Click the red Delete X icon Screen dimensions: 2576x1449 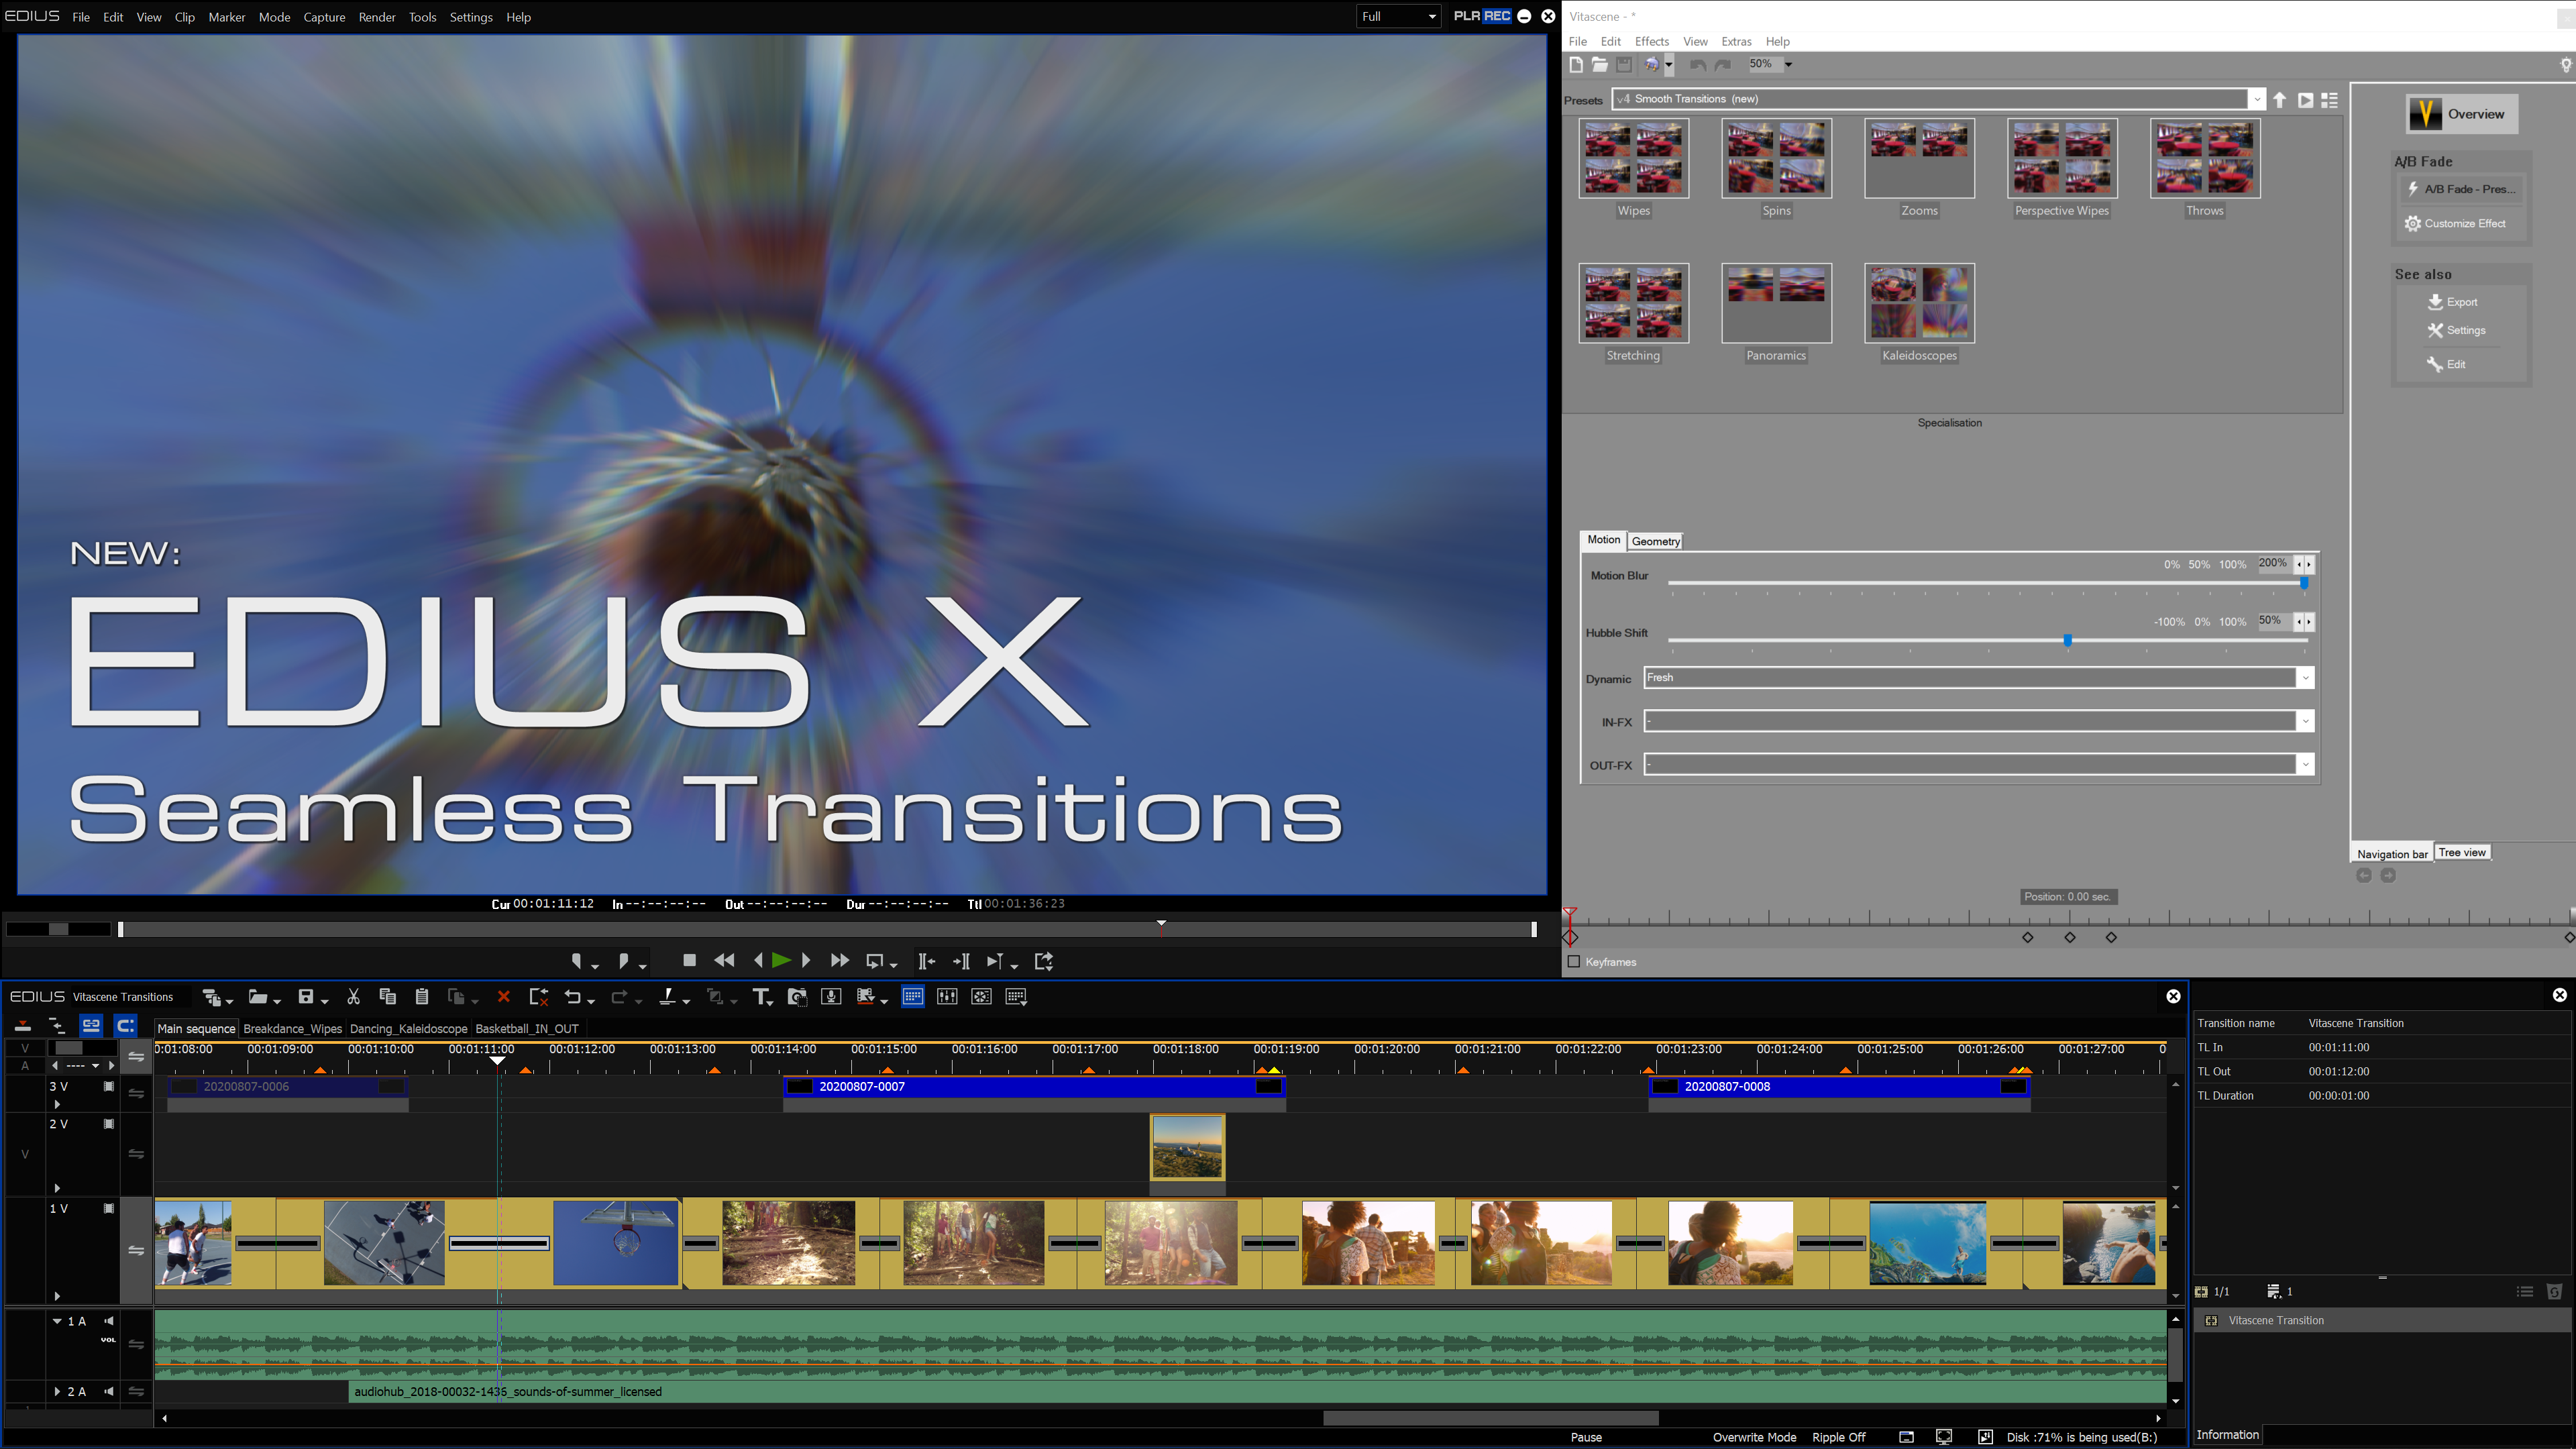[x=504, y=997]
